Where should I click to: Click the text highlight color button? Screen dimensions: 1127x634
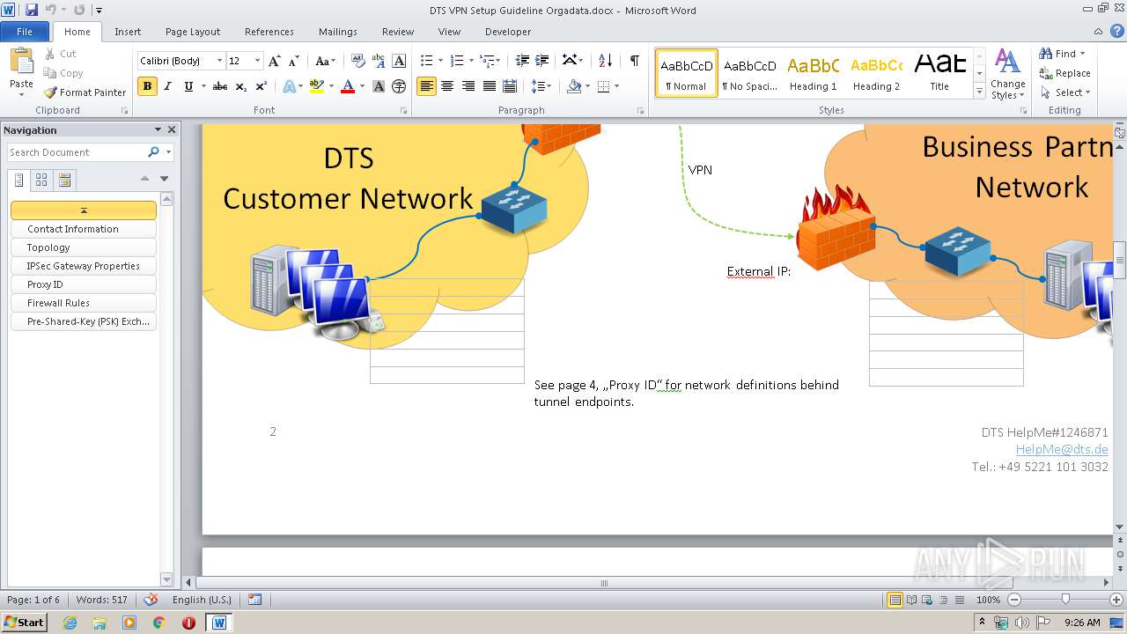[317, 86]
